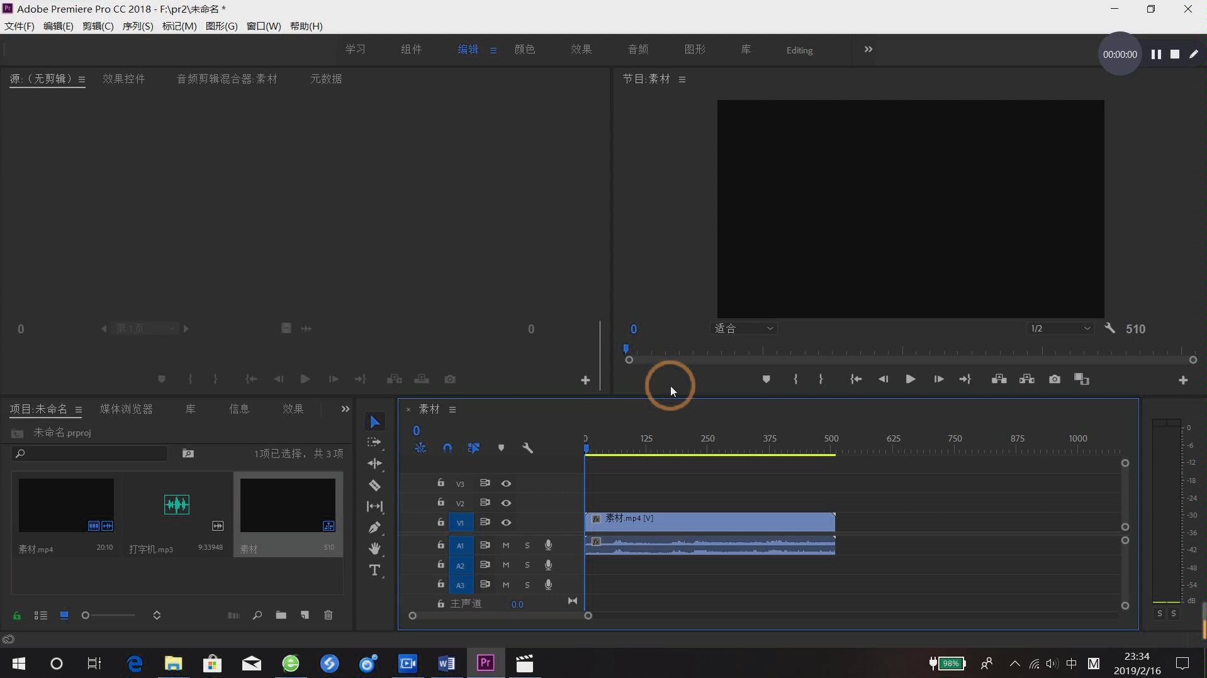The image size is (1207, 678).
Task: Open zoom level dropdown showing 适合
Action: pyautogui.click(x=743, y=328)
